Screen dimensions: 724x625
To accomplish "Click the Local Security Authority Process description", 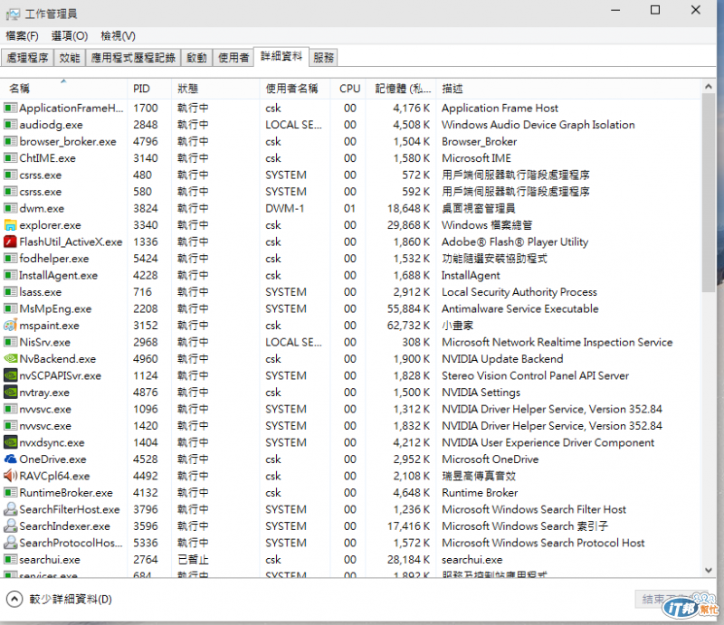I will click(x=519, y=292).
